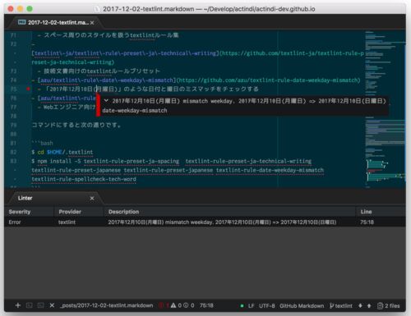Click the _posts/2017-12-02-textlint.markdown file path
This screenshot has width=411, height=316.
(x=107, y=305)
